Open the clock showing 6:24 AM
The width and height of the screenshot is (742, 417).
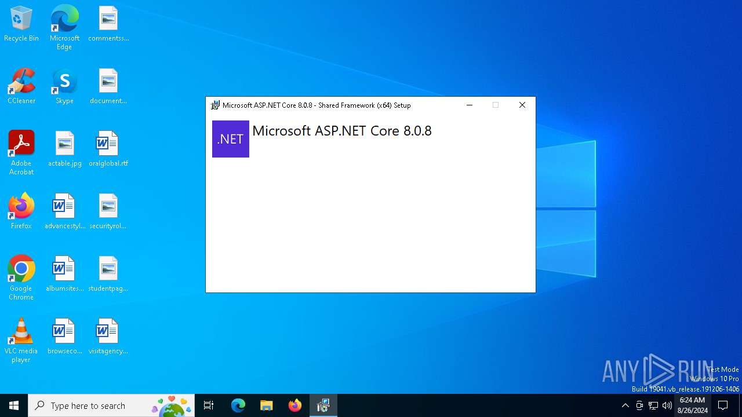tap(692, 405)
